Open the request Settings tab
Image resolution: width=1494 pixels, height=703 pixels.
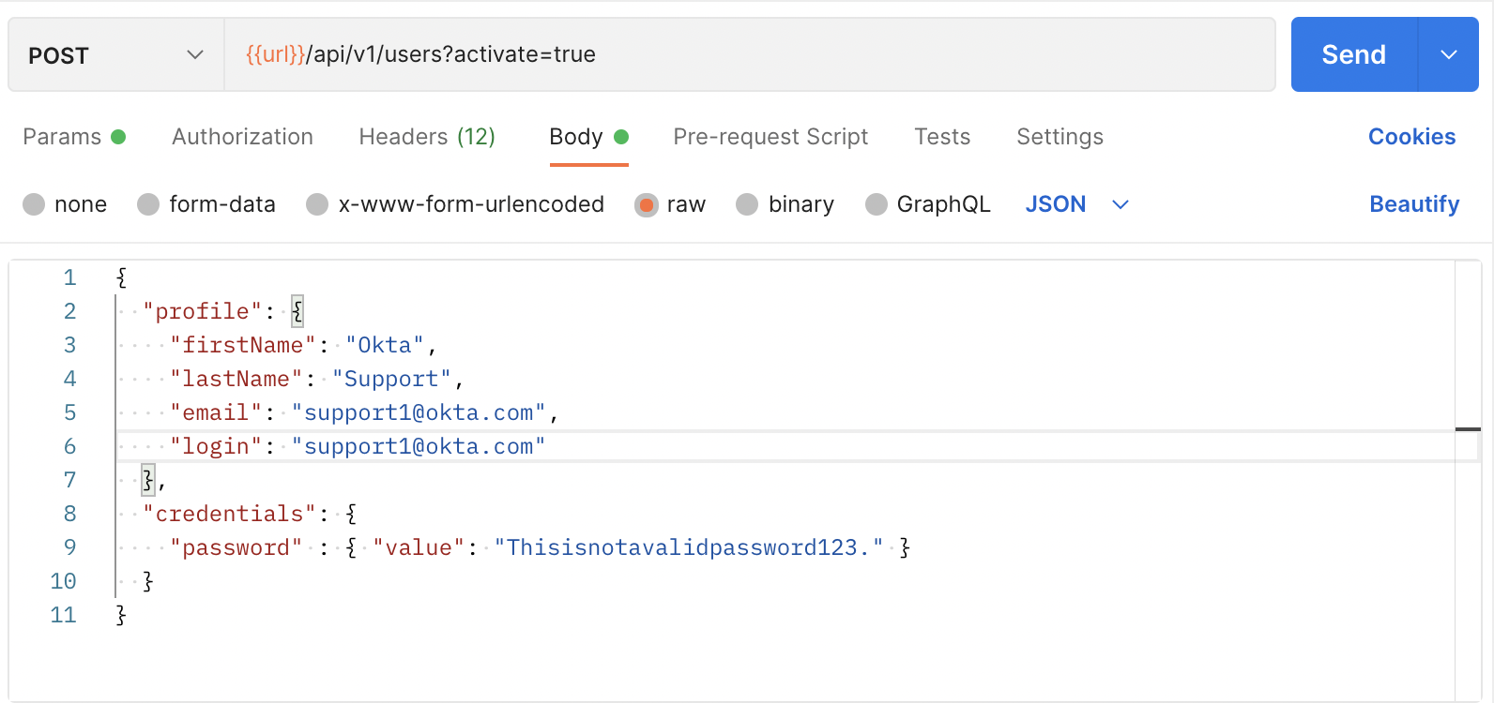1060,137
